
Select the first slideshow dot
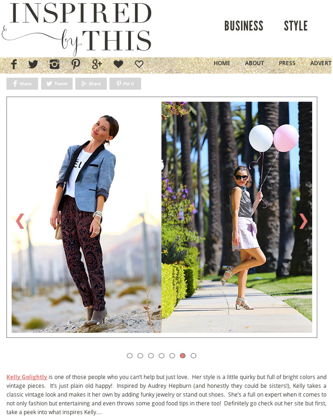point(129,355)
